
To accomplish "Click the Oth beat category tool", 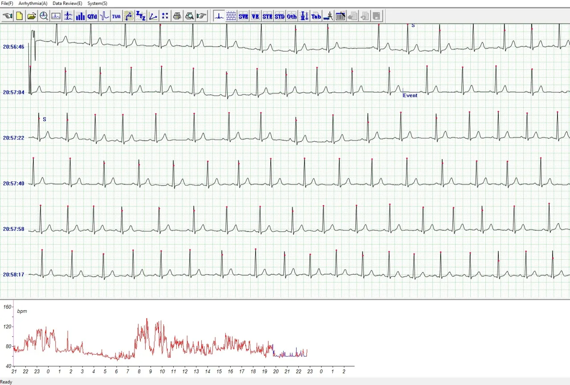I will [291, 16].
